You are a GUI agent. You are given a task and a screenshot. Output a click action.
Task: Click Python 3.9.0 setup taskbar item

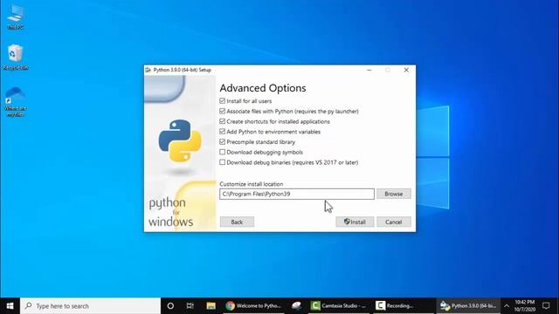(468, 306)
